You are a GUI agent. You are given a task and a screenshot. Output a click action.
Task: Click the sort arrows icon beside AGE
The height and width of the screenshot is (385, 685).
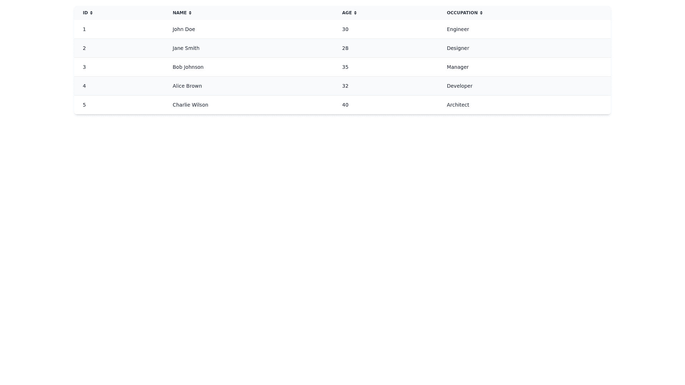pyautogui.click(x=355, y=13)
